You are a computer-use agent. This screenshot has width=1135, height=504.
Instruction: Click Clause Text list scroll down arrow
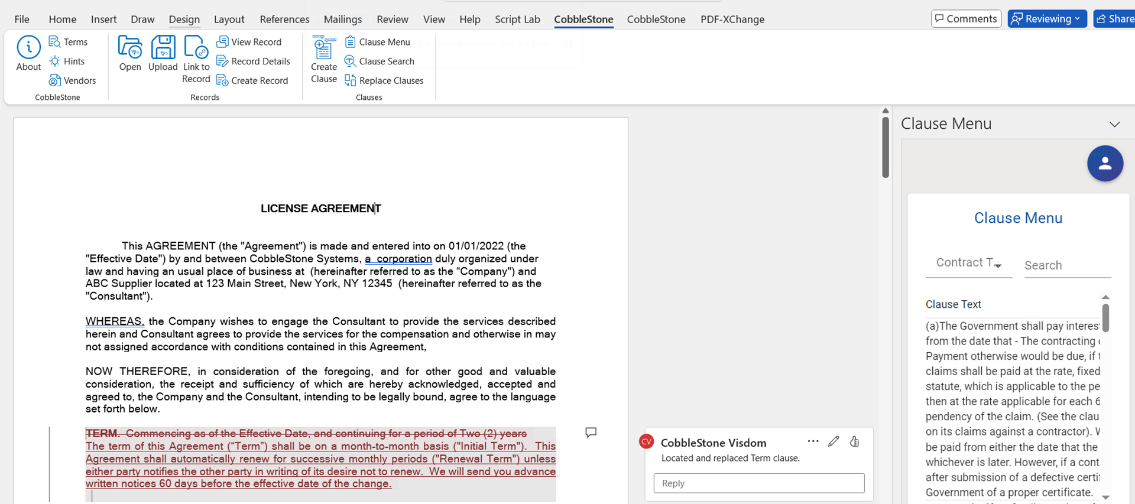pyautogui.click(x=1105, y=498)
